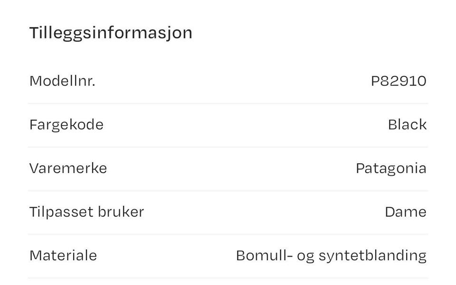Click the Modellnr. label
Screen dimensions: 456x285
(x=63, y=81)
